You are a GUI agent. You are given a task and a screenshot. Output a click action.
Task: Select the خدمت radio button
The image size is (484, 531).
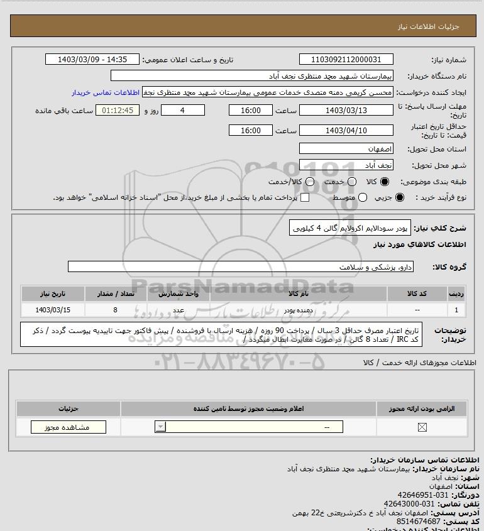tap(352, 182)
